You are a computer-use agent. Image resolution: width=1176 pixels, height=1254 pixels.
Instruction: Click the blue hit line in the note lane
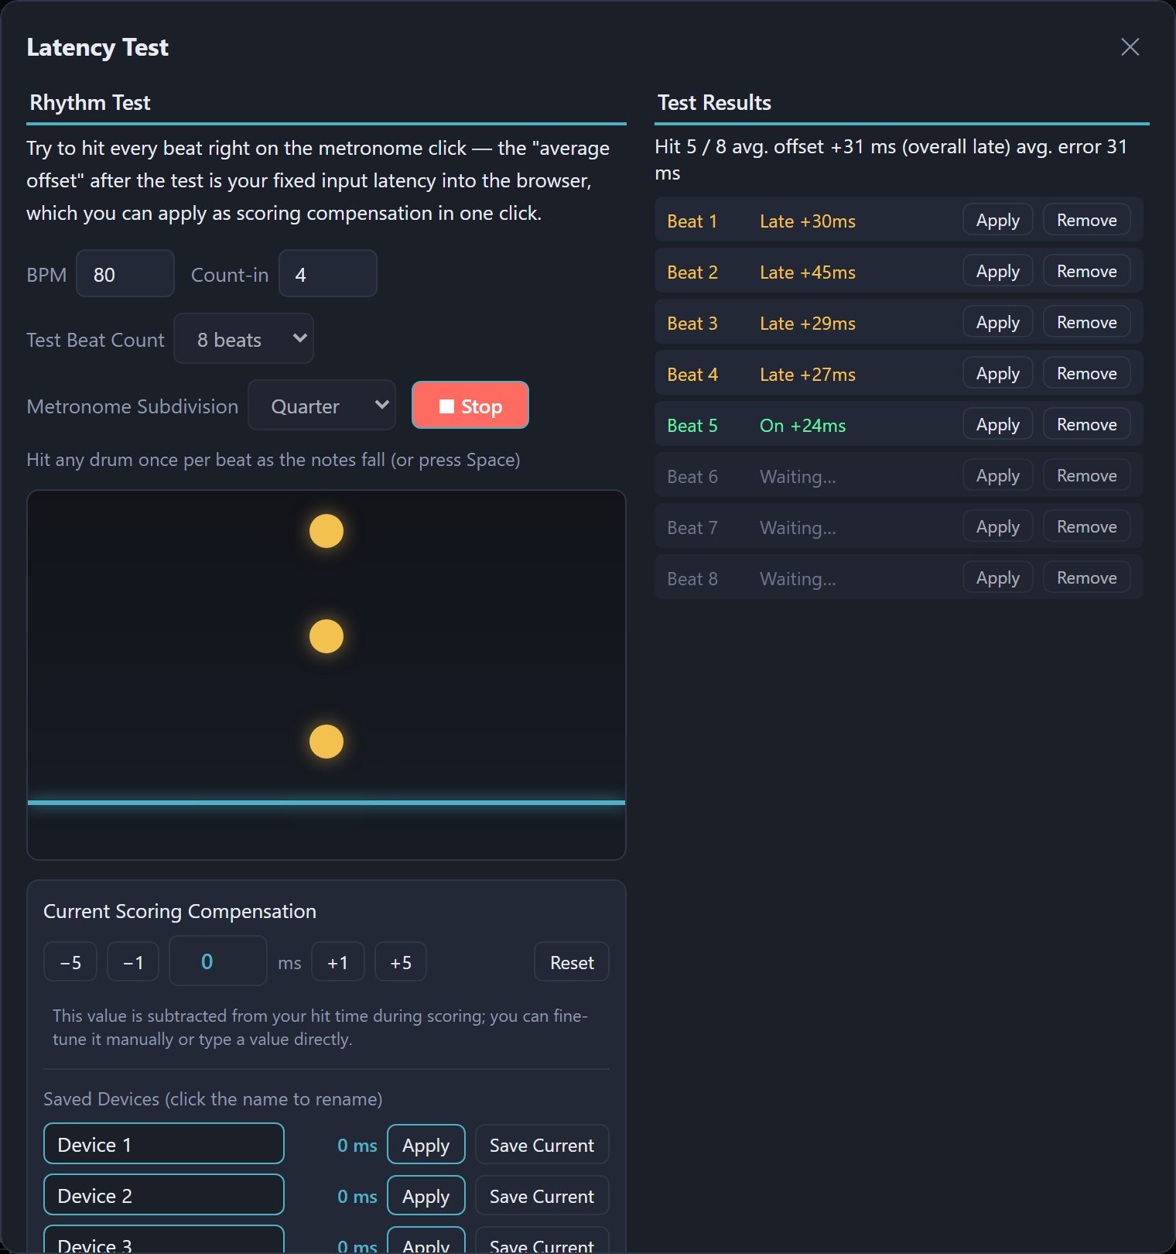pyautogui.click(x=326, y=803)
